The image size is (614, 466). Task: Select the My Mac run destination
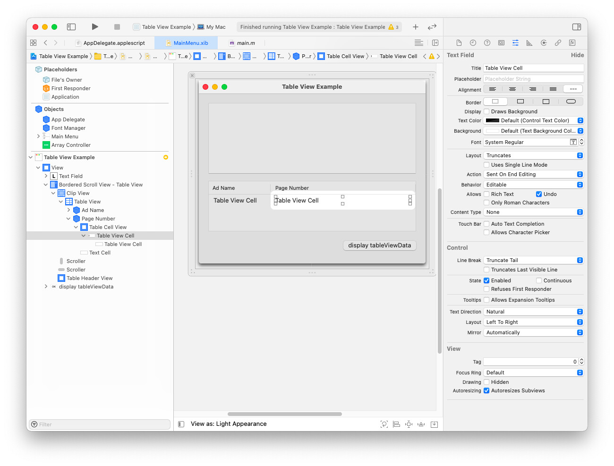212,27
